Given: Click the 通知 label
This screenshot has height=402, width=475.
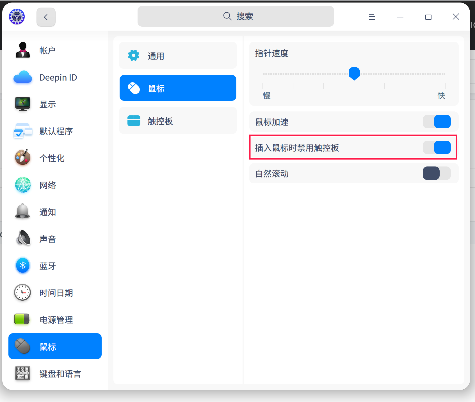Looking at the screenshot, I should coord(48,212).
